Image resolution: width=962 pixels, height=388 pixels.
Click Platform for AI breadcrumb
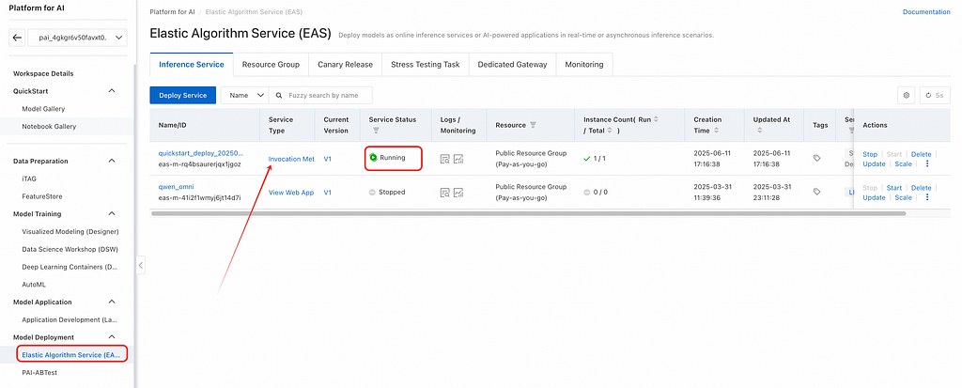pyautogui.click(x=173, y=11)
